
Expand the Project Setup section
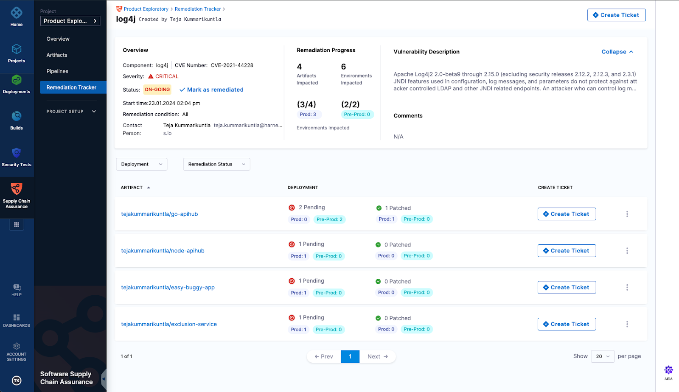pyautogui.click(x=70, y=111)
